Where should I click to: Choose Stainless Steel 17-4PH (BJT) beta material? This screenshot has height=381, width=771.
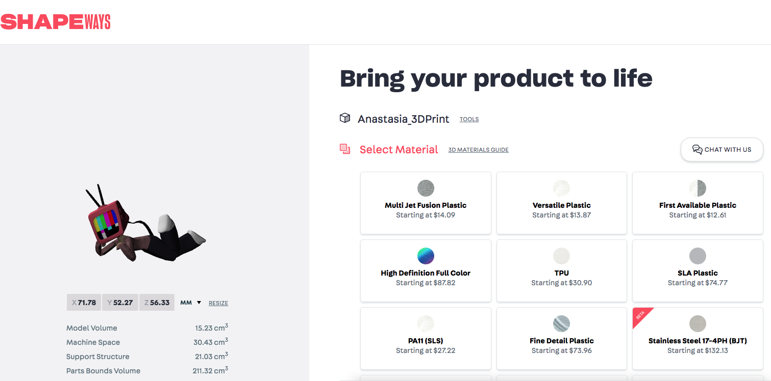pyautogui.click(x=698, y=338)
